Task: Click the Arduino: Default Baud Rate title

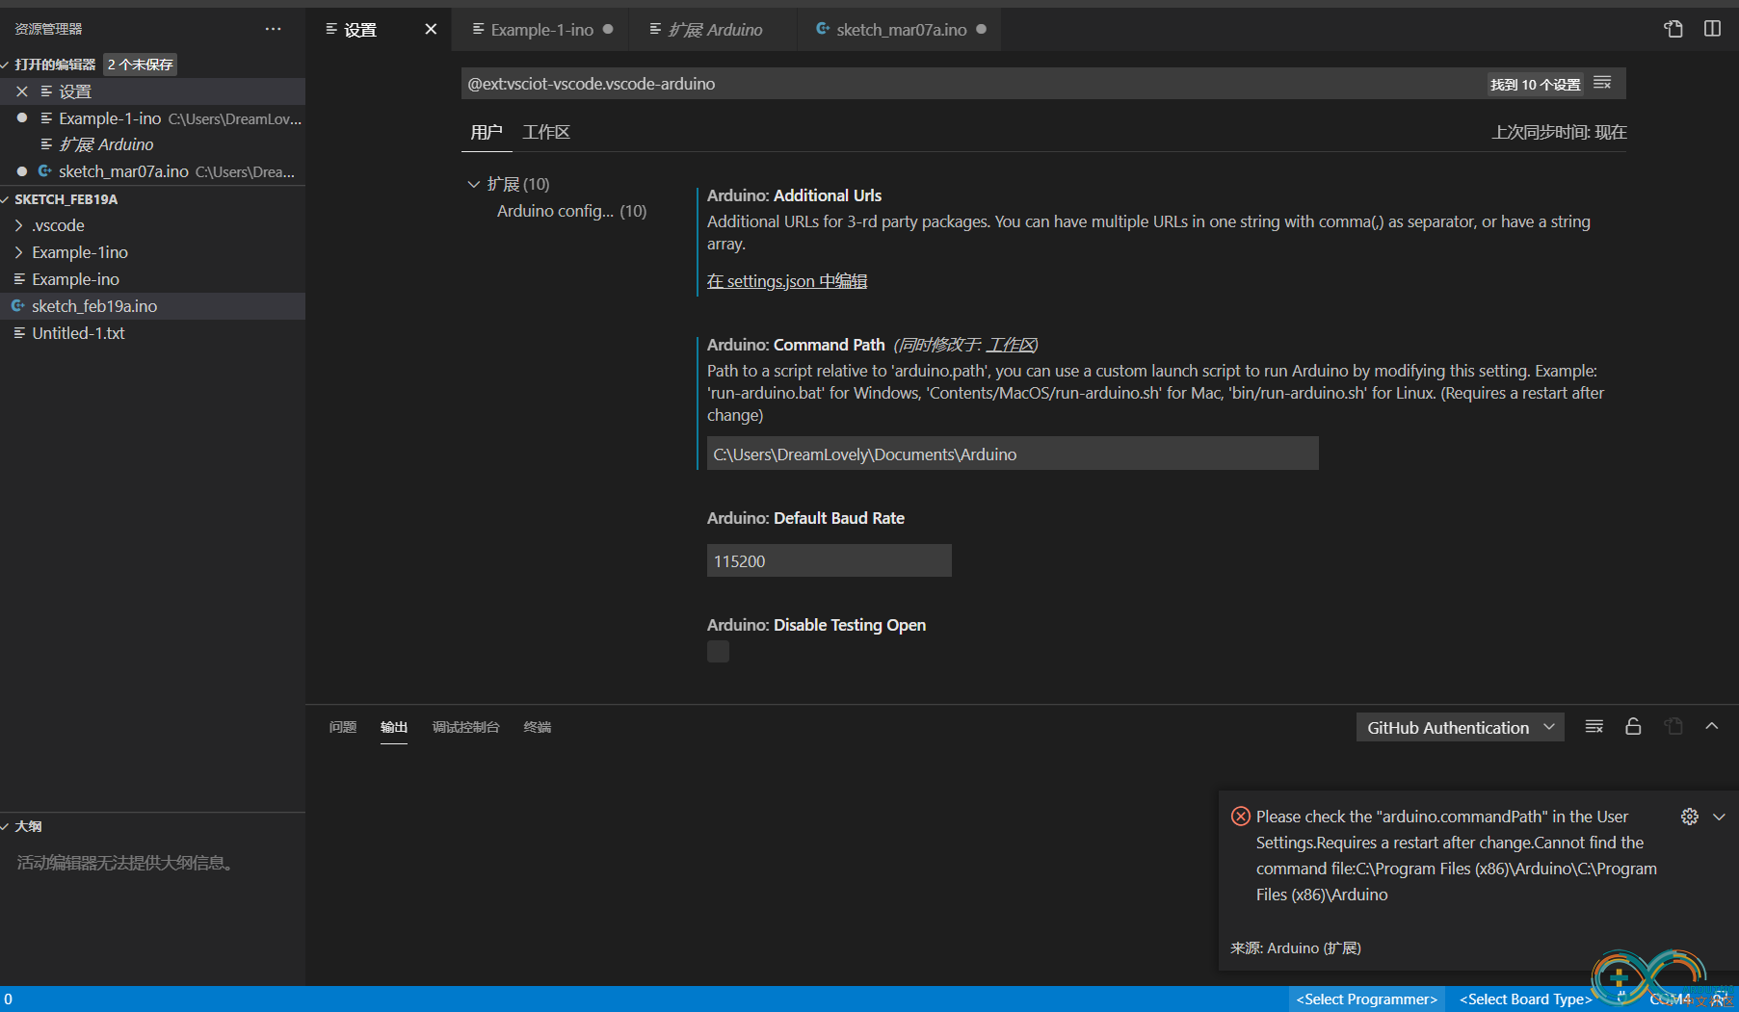Action: pos(805,518)
